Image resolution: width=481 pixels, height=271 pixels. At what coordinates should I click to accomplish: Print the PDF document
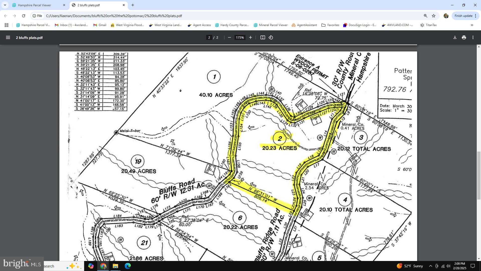[x=464, y=37]
